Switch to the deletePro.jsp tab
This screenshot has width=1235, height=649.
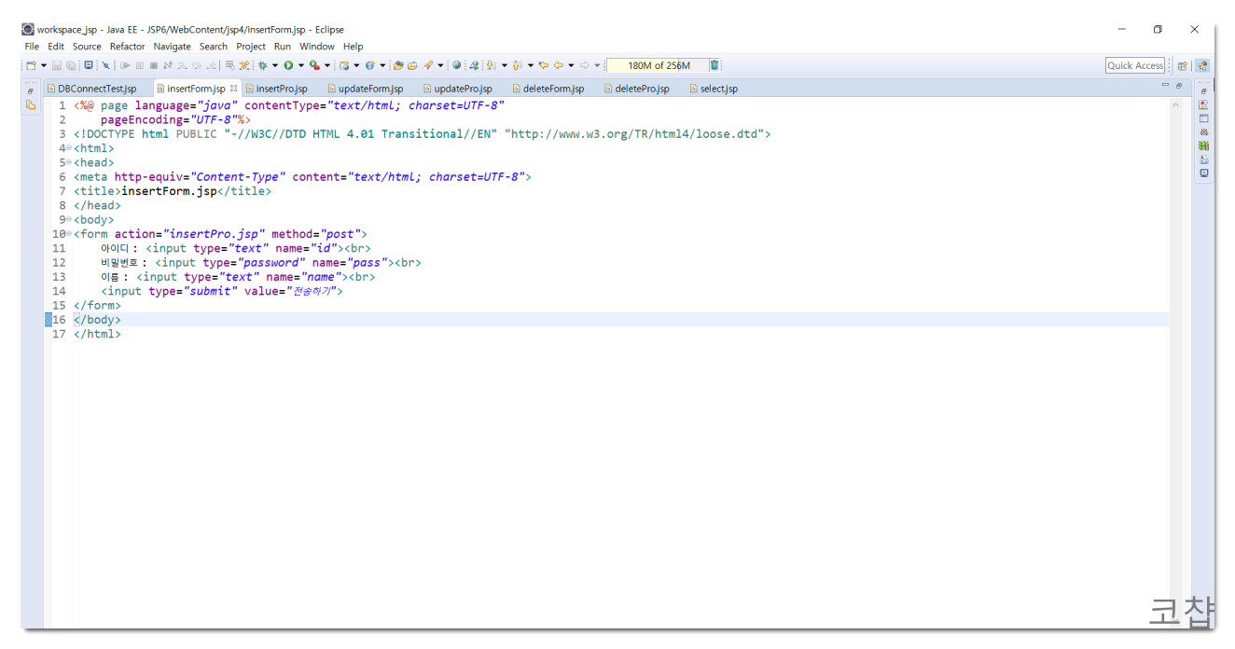(636, 89)
